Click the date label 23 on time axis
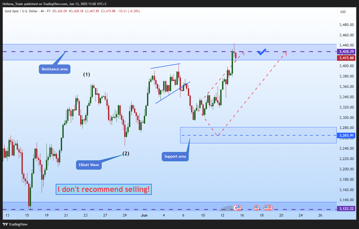Viewport: 359px width, 229px height. coord(85,215)
